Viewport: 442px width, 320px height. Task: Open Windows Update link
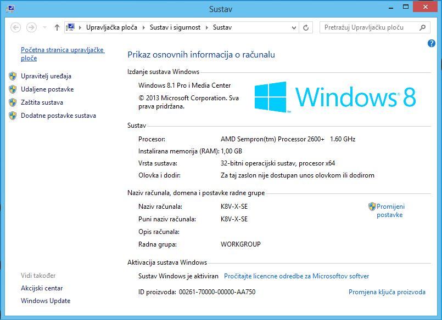coord(46,301)
